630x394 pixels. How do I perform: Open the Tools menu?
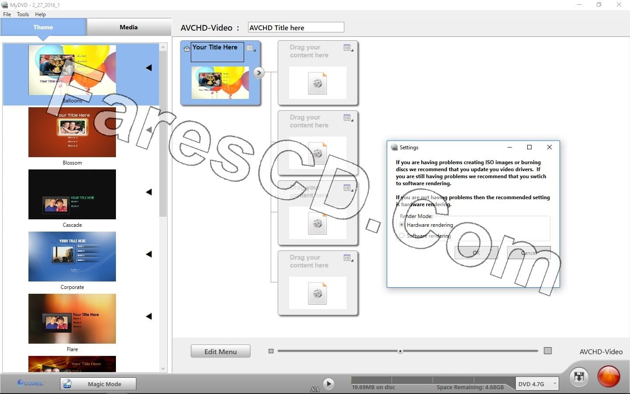[x=23, y=14]
